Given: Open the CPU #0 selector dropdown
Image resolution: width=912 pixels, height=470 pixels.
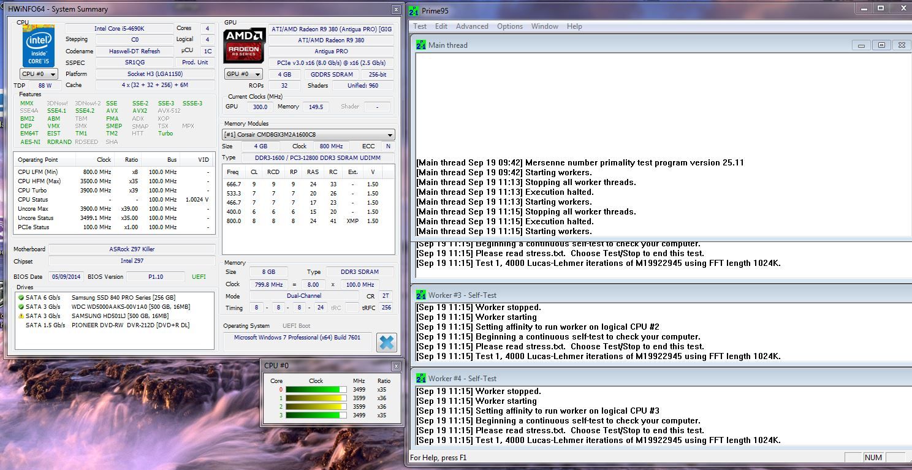Looking at the screenshot, I should click(39, 74).
